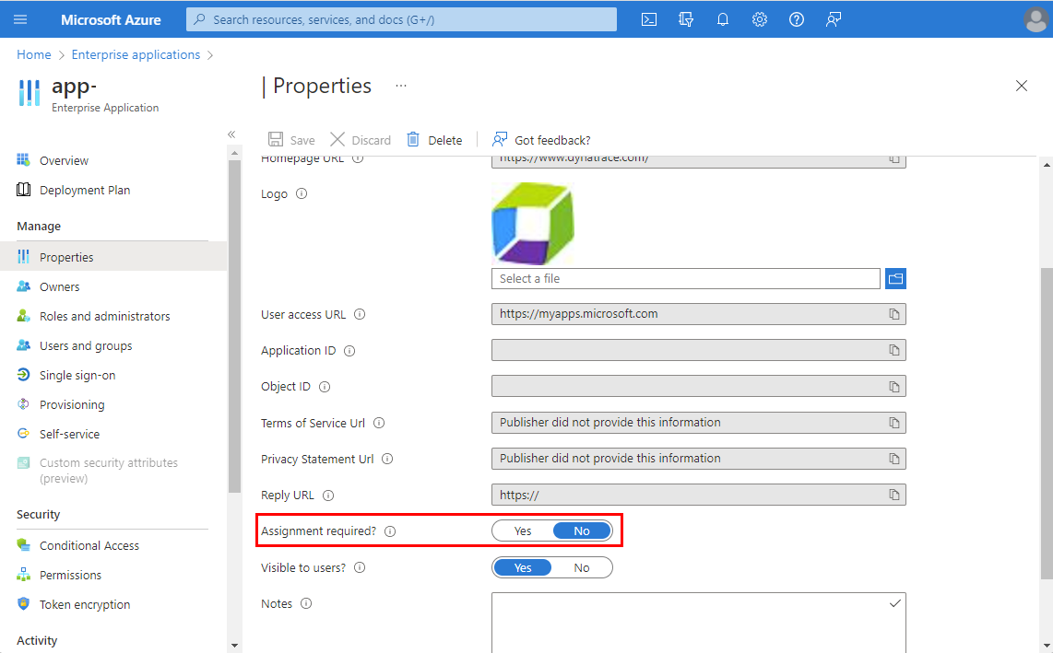Show info tooltip for User access URL
1053x653 pixels.
pyautogui.click(x=360, y=314)
